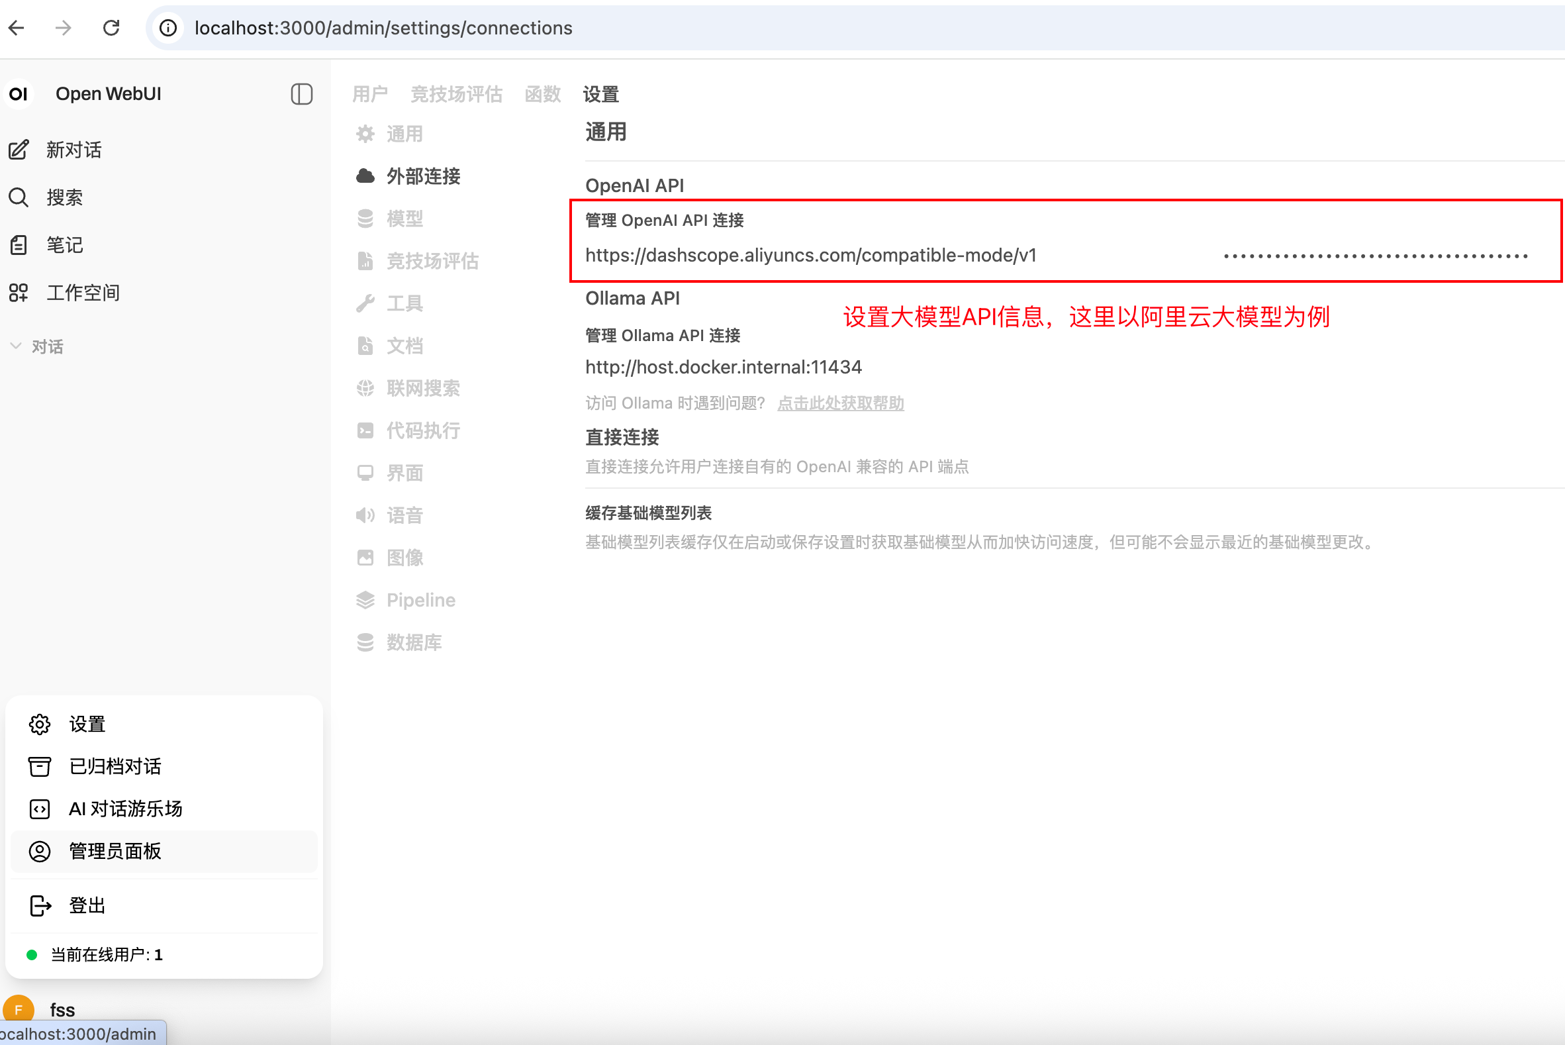Open 工作空间 workspace in the sidebar
Screen dimensions: 1565x1045
point(83,293)
